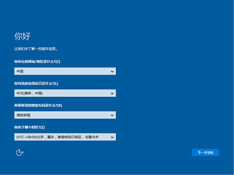Viewport: 234px width, 175px height.
Task: Expand the country/region dropdown arrow
Action: 112,71
